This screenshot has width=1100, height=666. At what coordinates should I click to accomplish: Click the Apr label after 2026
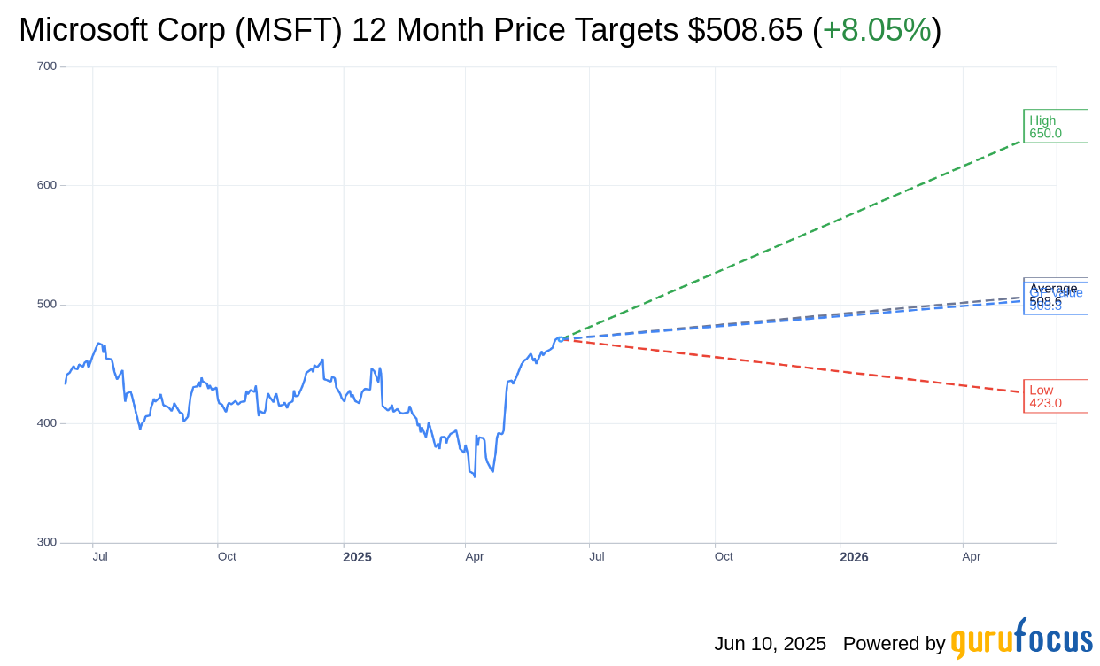click(x=972, y=556)
